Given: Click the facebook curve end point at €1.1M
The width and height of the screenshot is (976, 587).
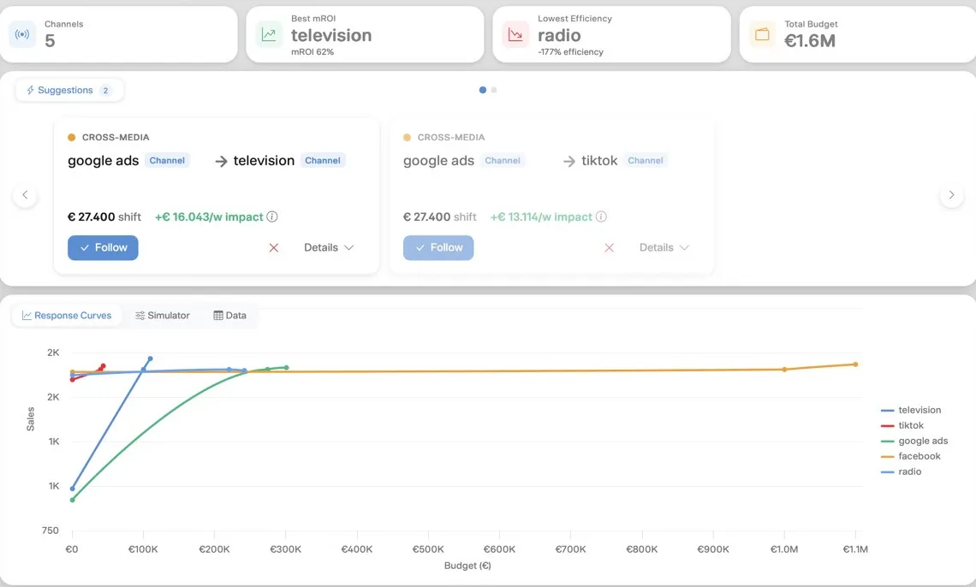Looking at the screenshot, I should [x=855, y=365].
